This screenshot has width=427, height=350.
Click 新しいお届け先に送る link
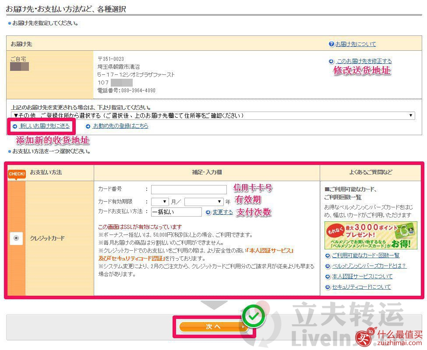(x=45, y=126)
